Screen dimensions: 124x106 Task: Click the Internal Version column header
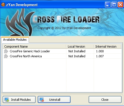[107, 46]
